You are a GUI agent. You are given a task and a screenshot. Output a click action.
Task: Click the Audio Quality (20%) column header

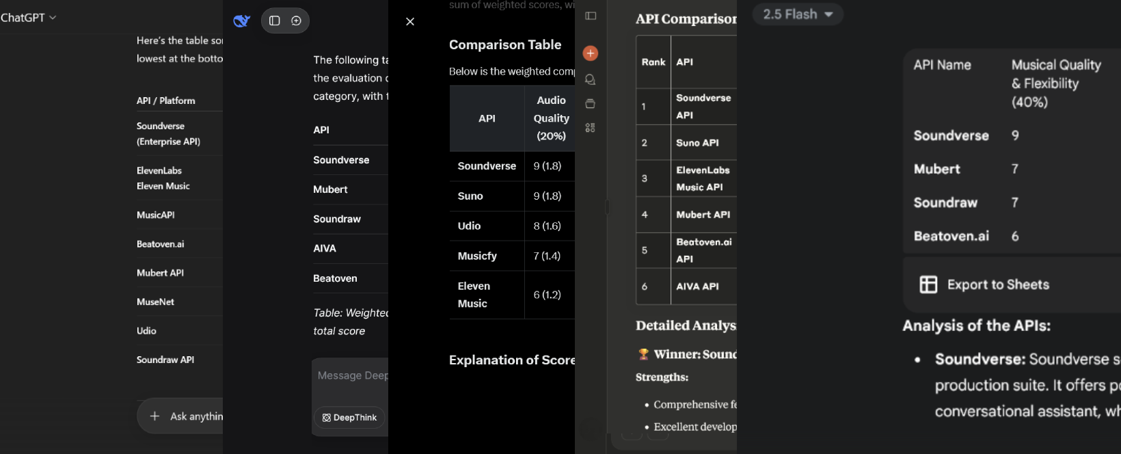(x=551, y=118)
